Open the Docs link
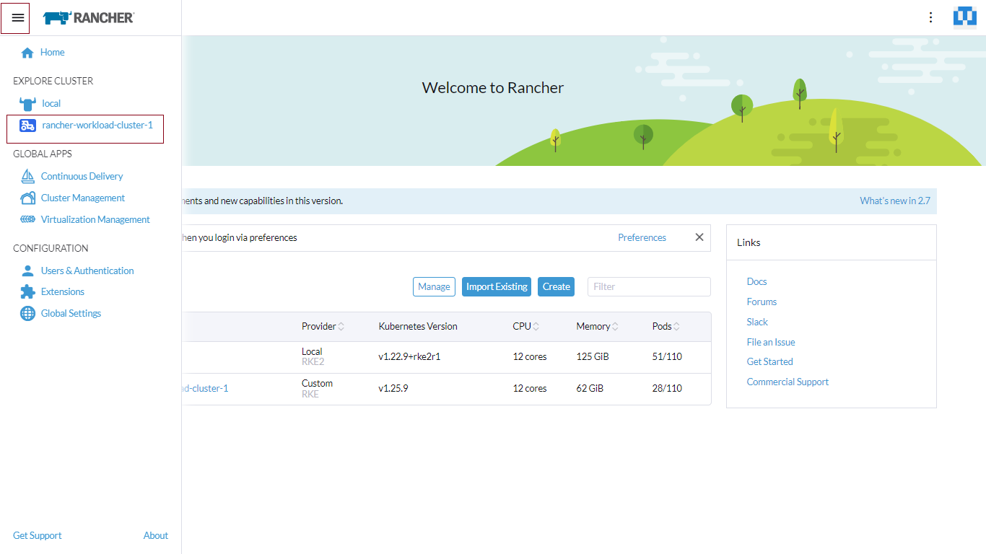The width and height of the screenshot is (986, 554). click(x=756, y=281)
